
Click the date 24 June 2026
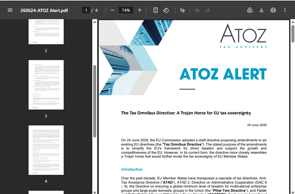coord(257,125)
